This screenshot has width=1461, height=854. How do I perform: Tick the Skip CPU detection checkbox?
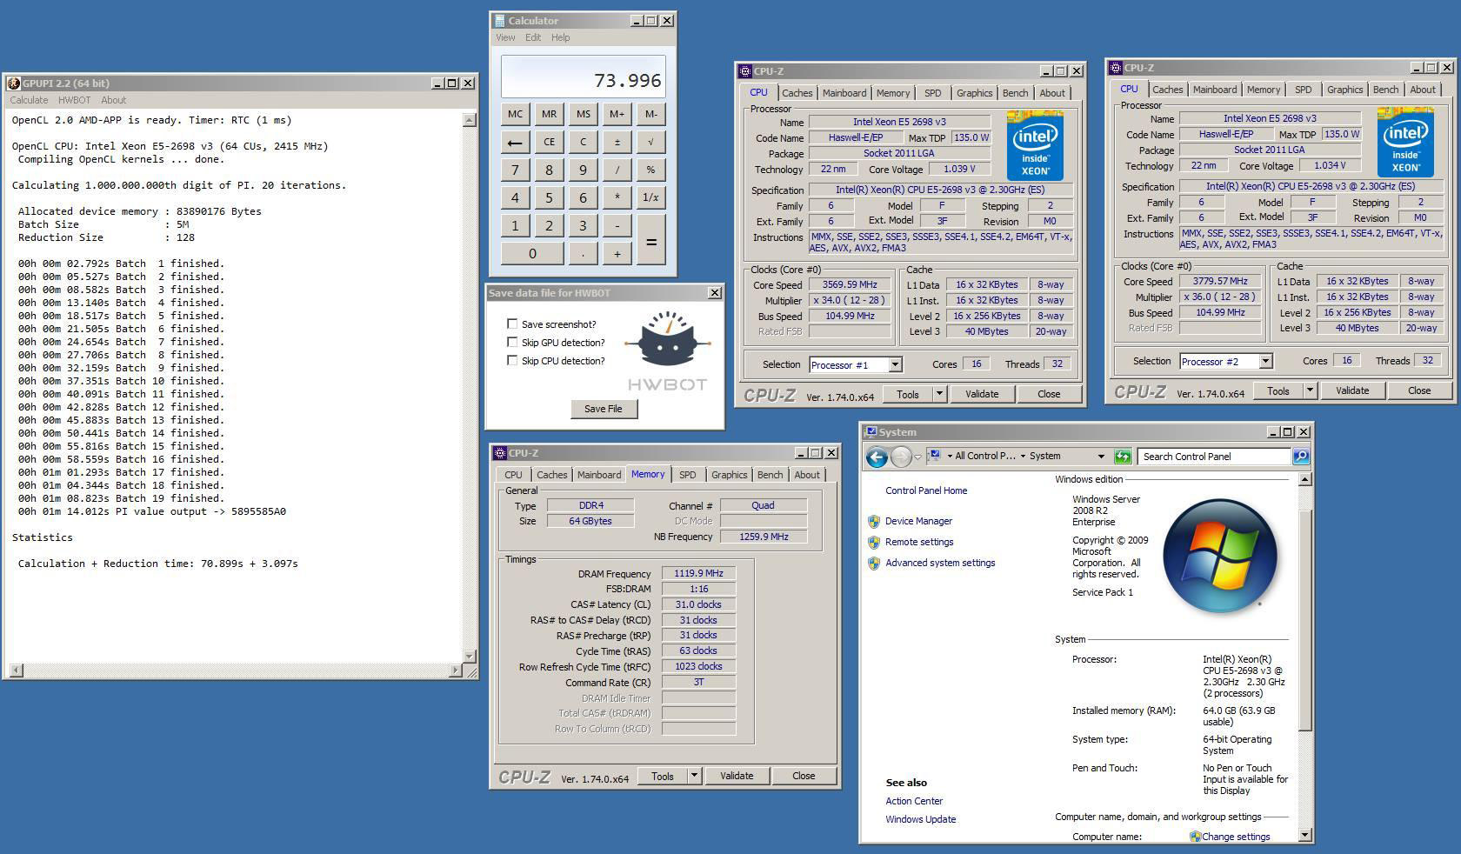point(512,360)
